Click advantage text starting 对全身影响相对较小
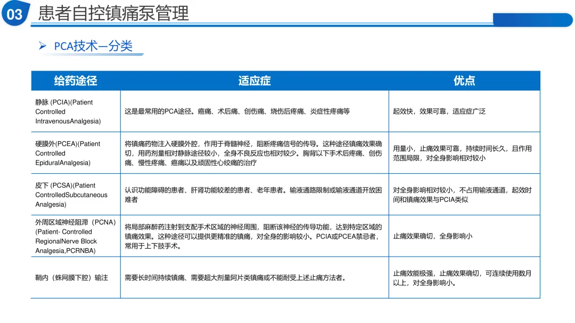This screenshot has height=323, width=575. 462,194
